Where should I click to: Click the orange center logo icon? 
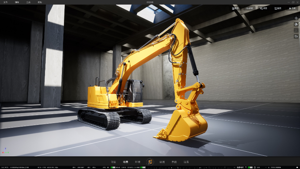point(150,162)
